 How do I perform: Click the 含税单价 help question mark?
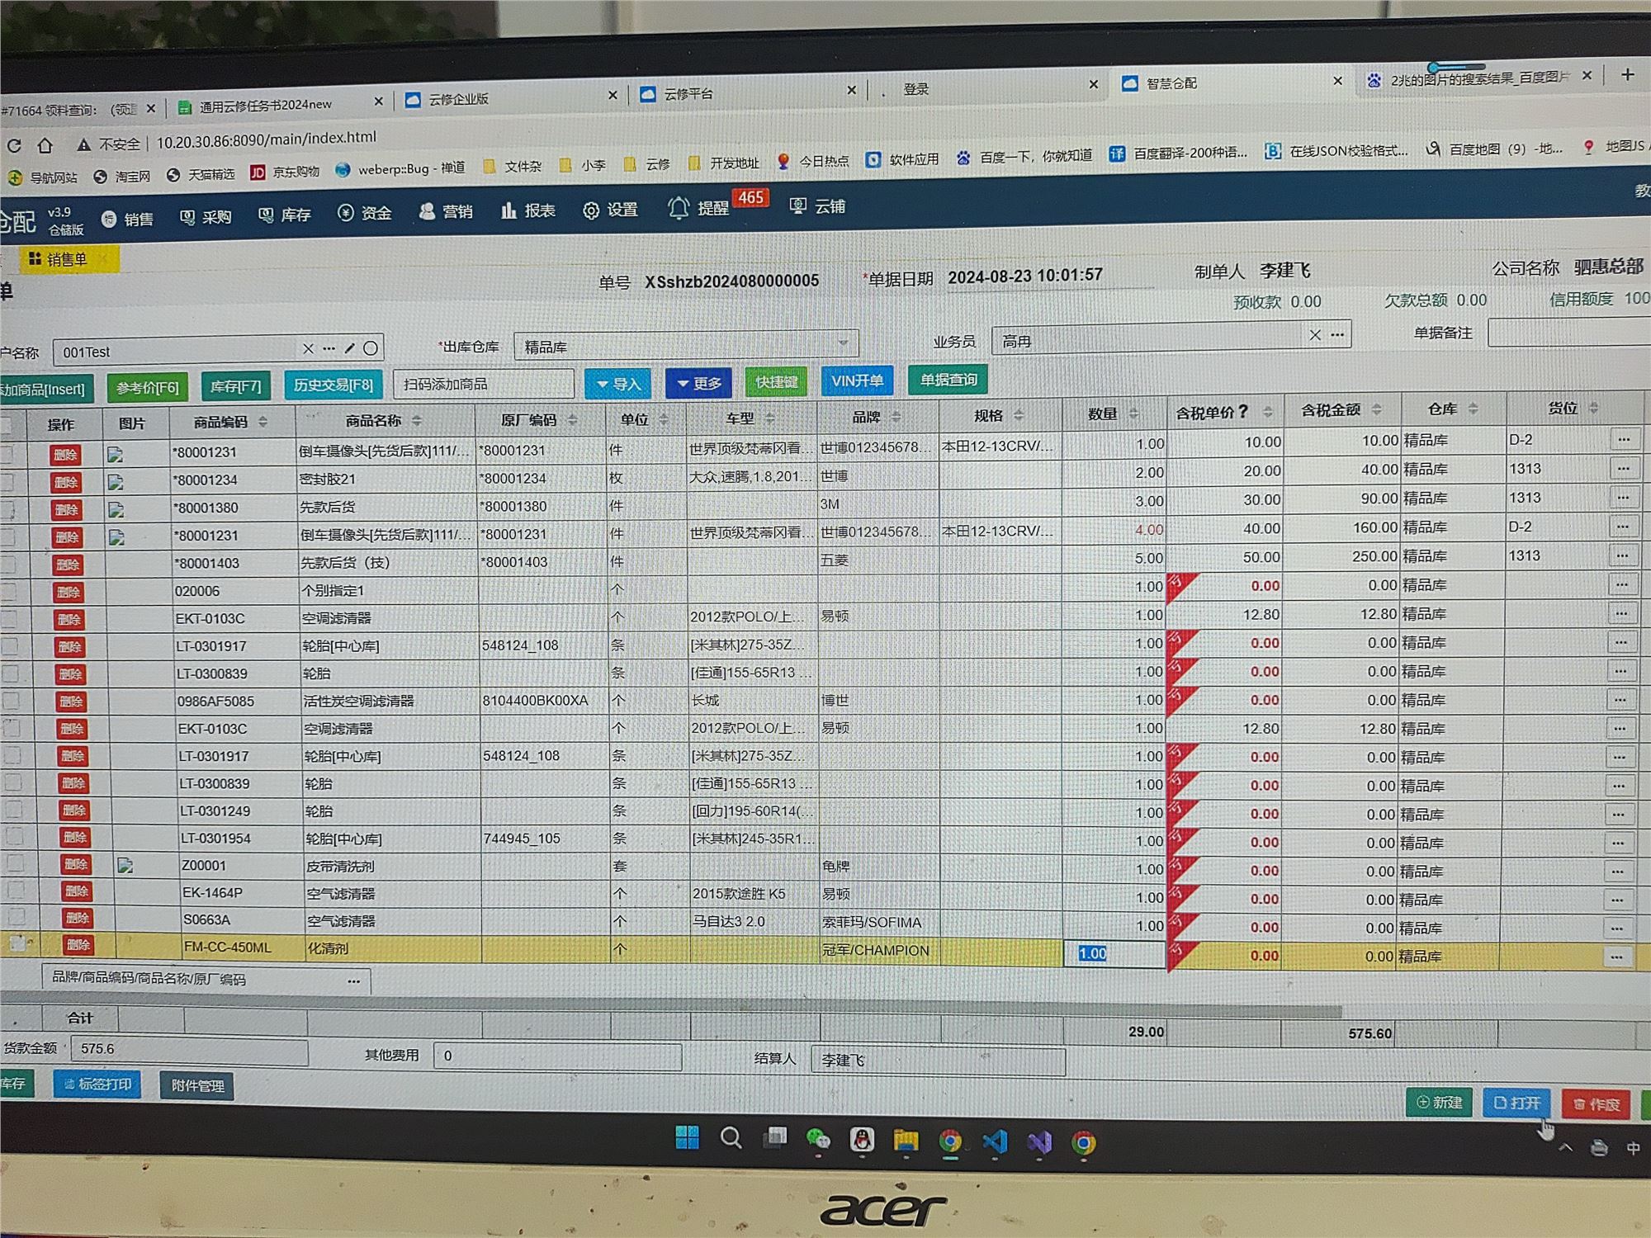click(1243, 411)
